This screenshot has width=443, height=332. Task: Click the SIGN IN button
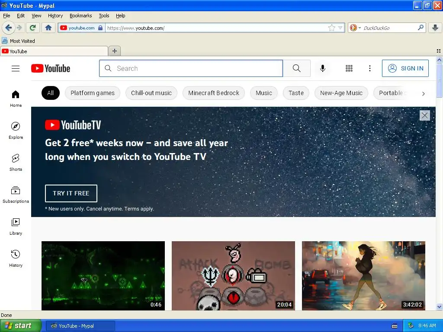click(405, 68)
